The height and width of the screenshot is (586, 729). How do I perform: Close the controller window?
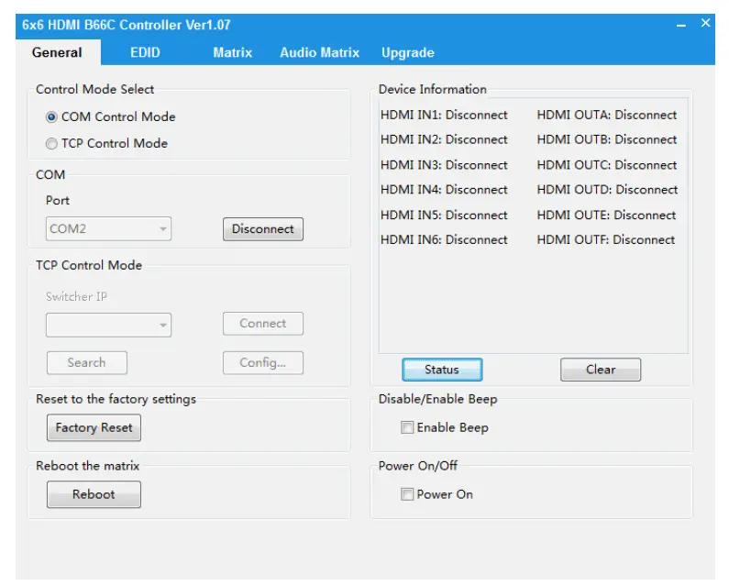click(x=705, y=23)
